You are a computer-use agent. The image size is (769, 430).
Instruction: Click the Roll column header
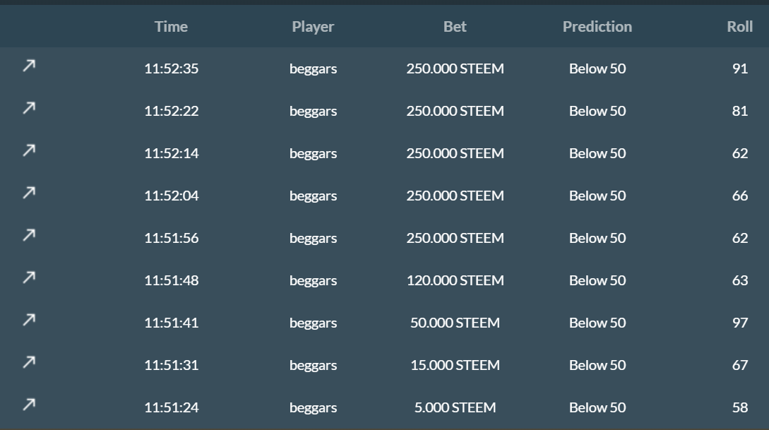pos(739,27)
